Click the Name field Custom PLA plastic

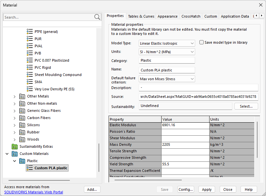pyautogui.click(x=167, y=70)
